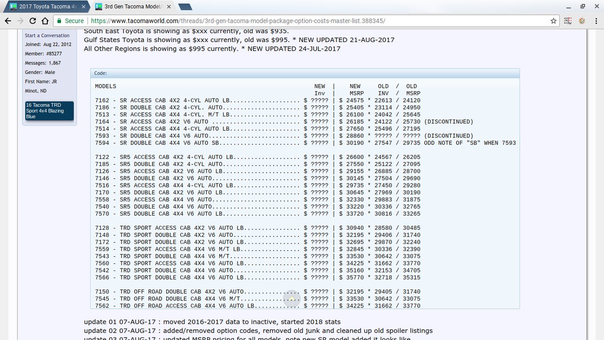Click the Minot, ND location text
Image resolution: width=604 pixels, height=340 pixels.
point(36,91)
